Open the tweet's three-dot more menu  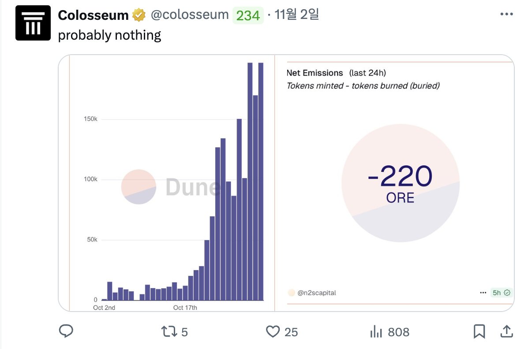(506, 14)
